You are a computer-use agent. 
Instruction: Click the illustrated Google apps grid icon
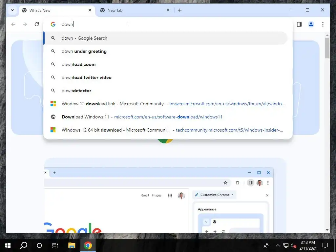170,196
